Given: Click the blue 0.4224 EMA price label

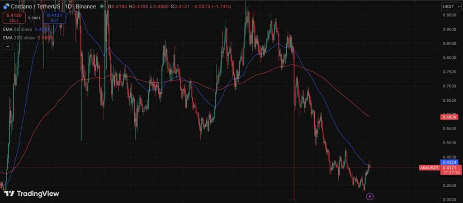Looking at the screenshot, I should click(450, 162).
